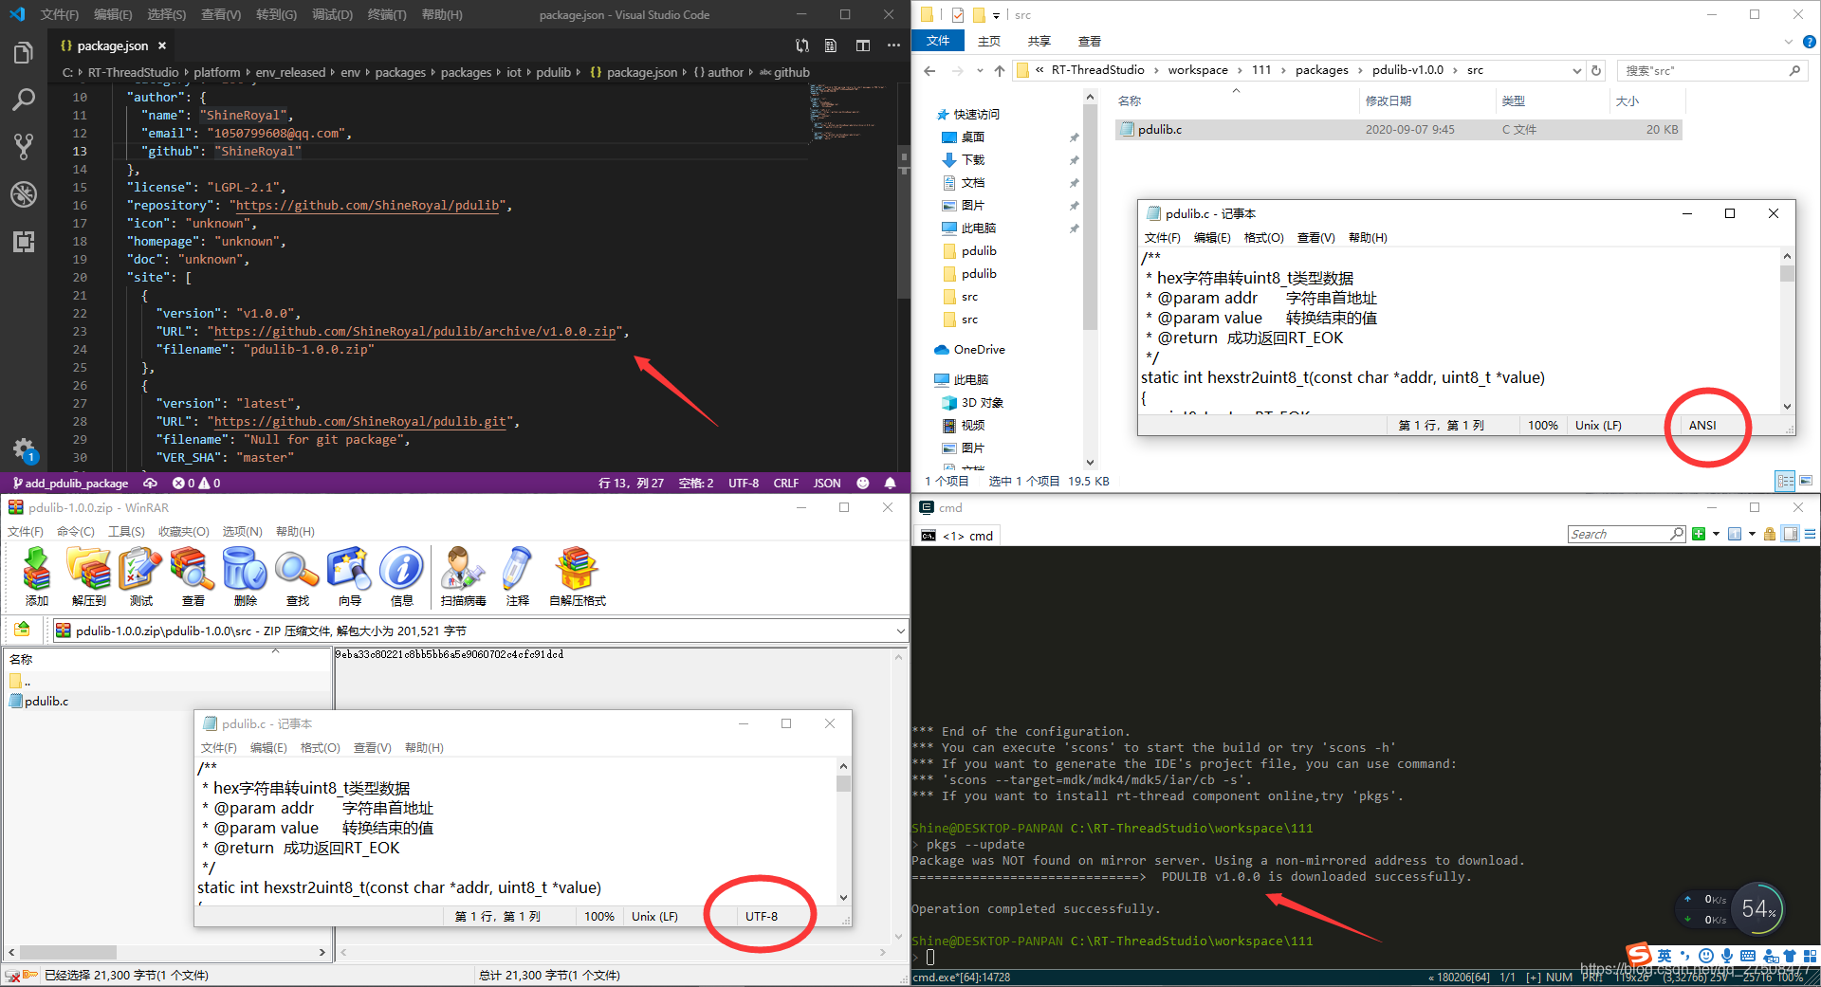Viewport: 1821px width, 987px height.
Task: Click WinRAR Add (添加) toolbar icon
Action: pos(37,576)
